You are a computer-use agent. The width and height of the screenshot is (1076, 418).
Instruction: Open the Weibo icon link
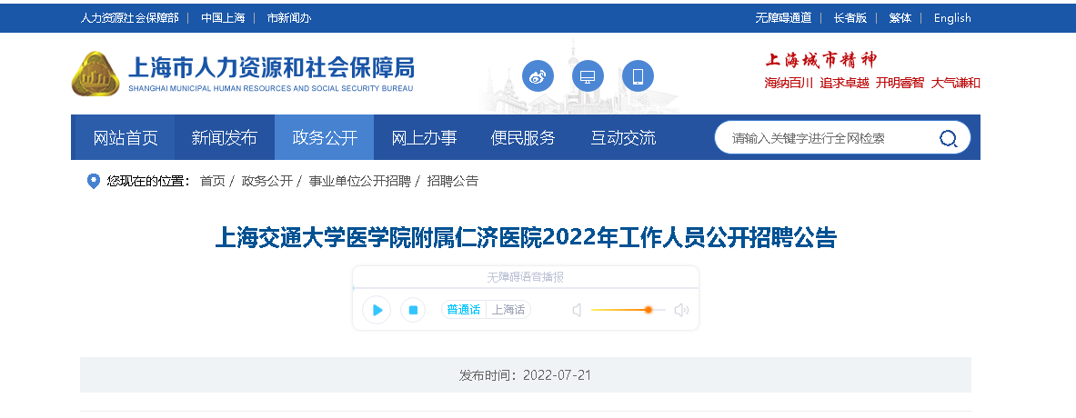click(538, 76)
